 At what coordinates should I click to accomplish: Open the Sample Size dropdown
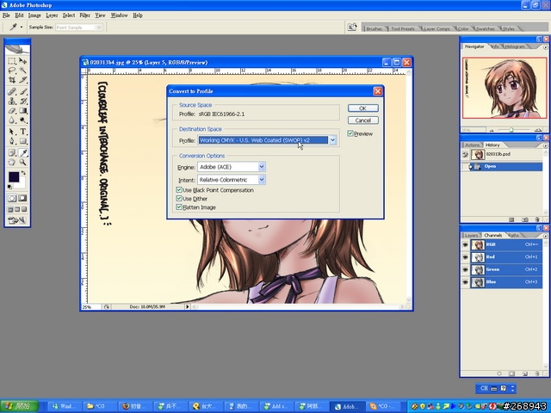99,27
